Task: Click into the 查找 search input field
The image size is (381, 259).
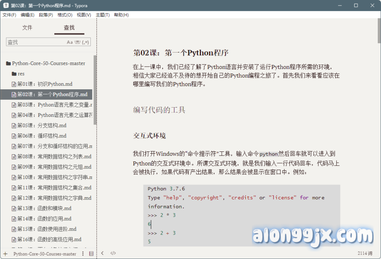Action: (35, 42)
